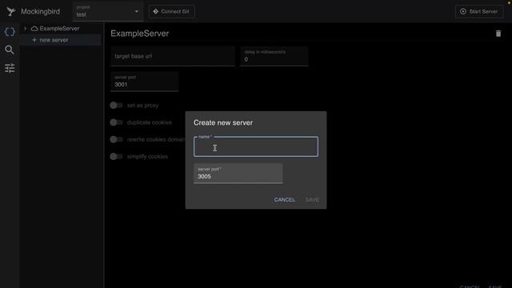Click the ExampleServer page heading

[x=140, y=34]
